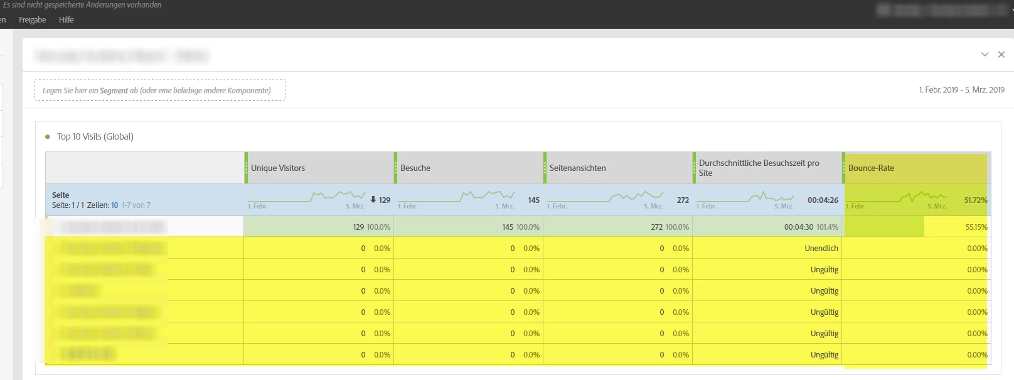
Task: Click the Bounce-Rate column drag handle
Action: pyautogui.click(x=844, y=168)
